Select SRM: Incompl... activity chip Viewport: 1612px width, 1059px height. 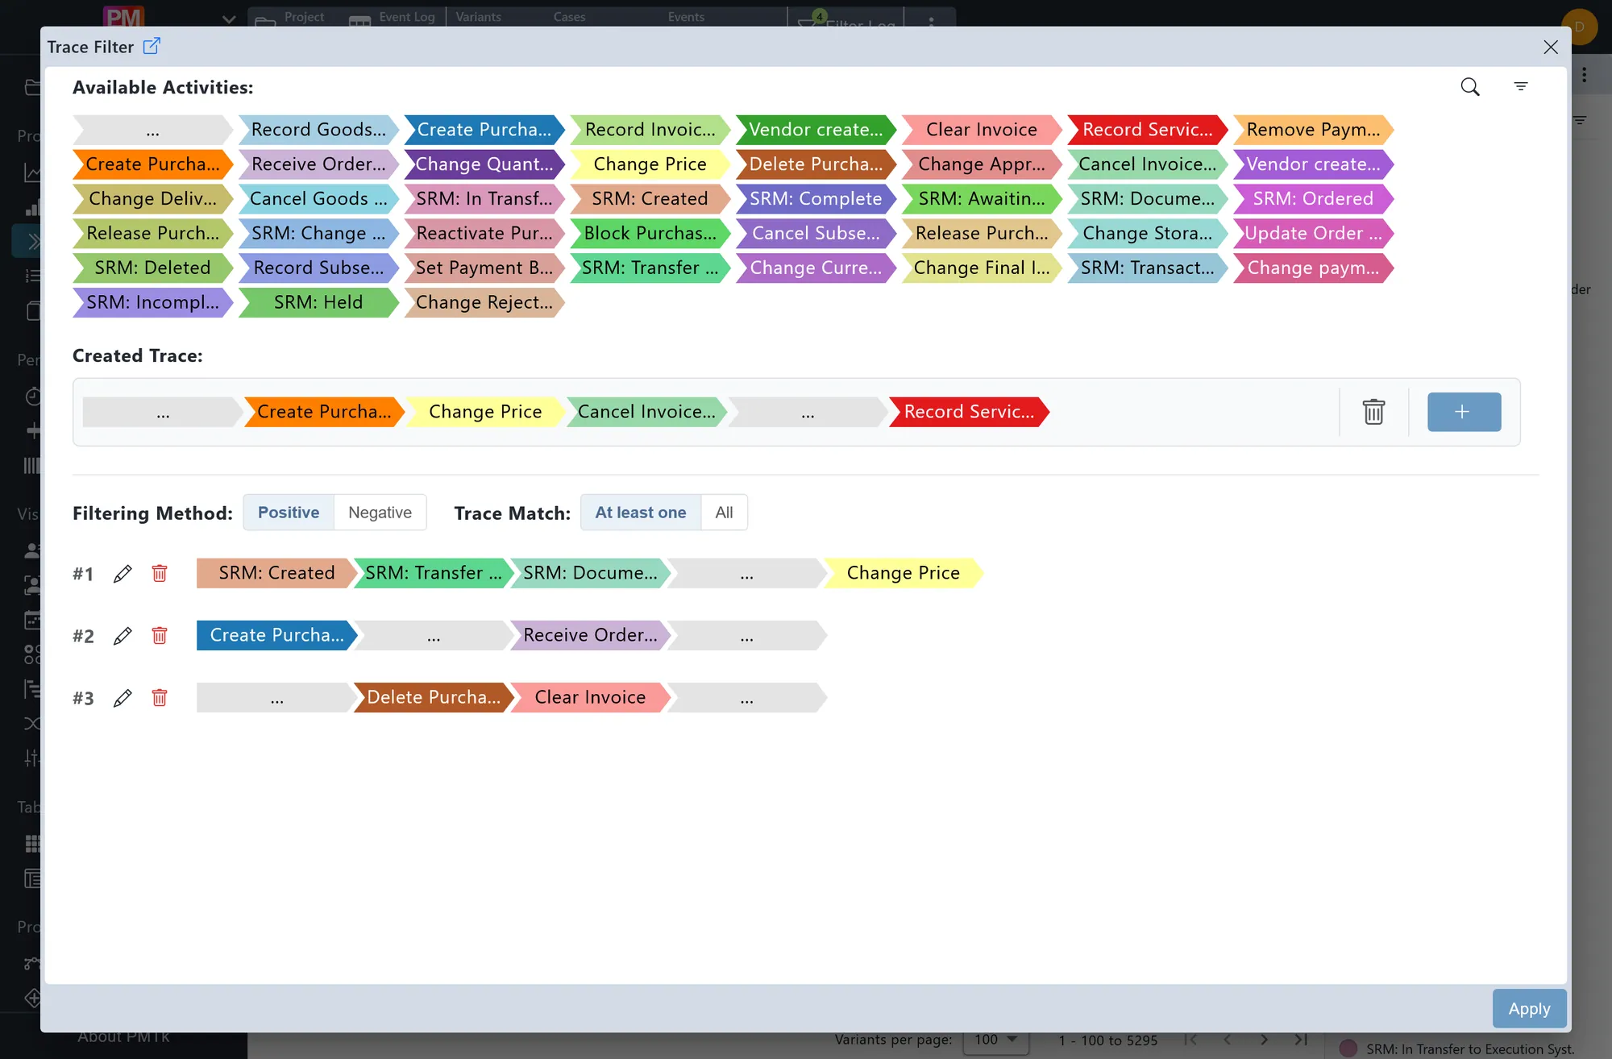(153, 303)
